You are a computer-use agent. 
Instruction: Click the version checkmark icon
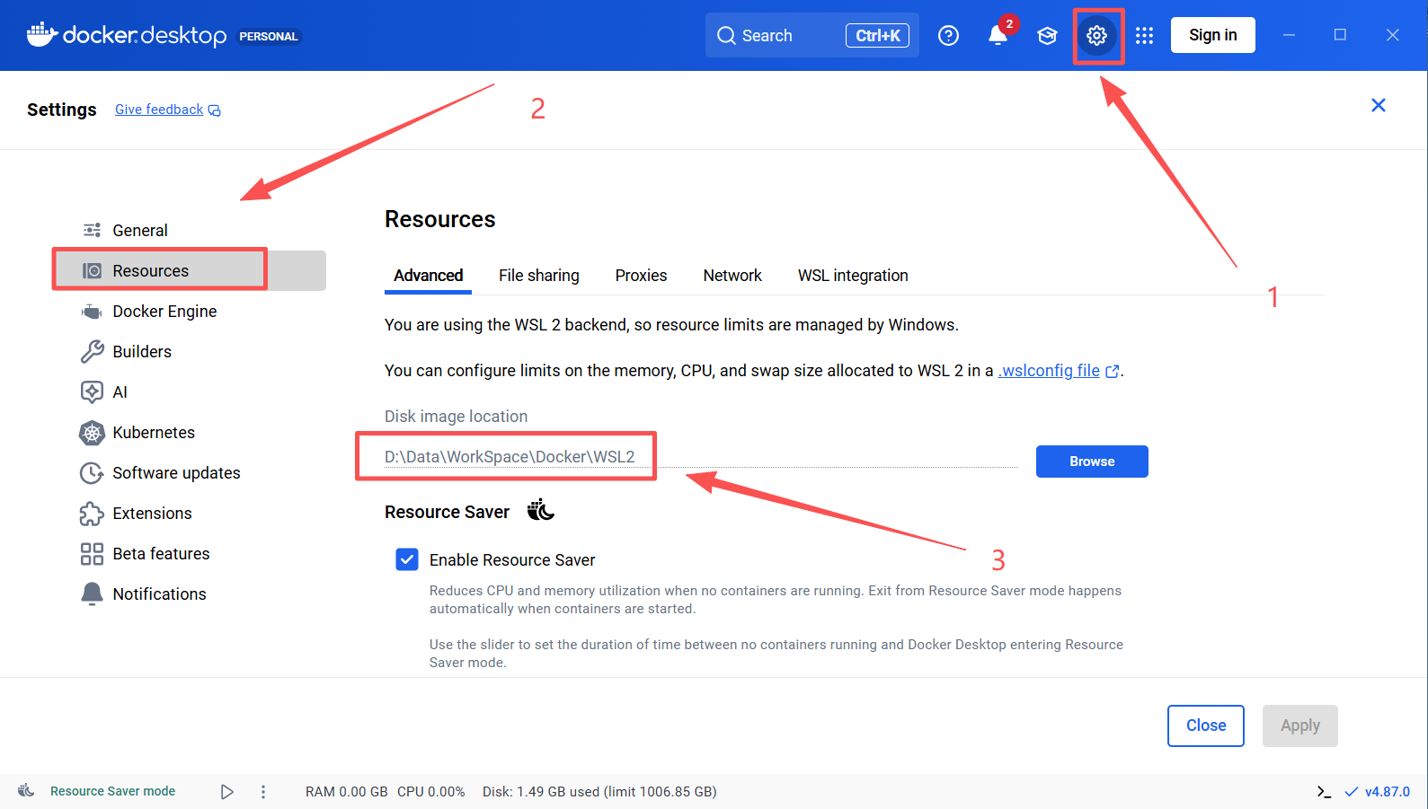point(1351,791)
